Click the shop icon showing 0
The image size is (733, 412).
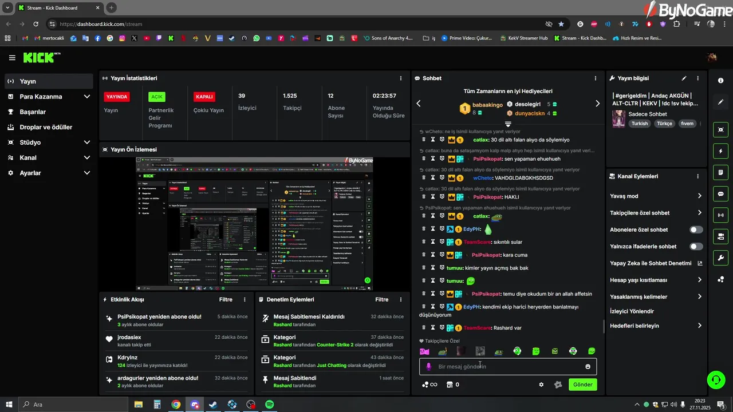point(452,385)
